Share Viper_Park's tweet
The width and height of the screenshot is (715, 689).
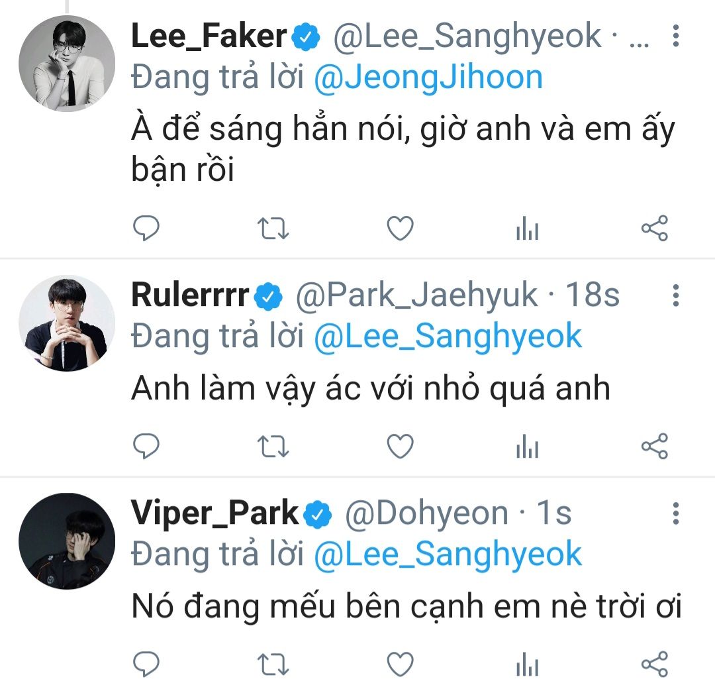tap(655, 664)
